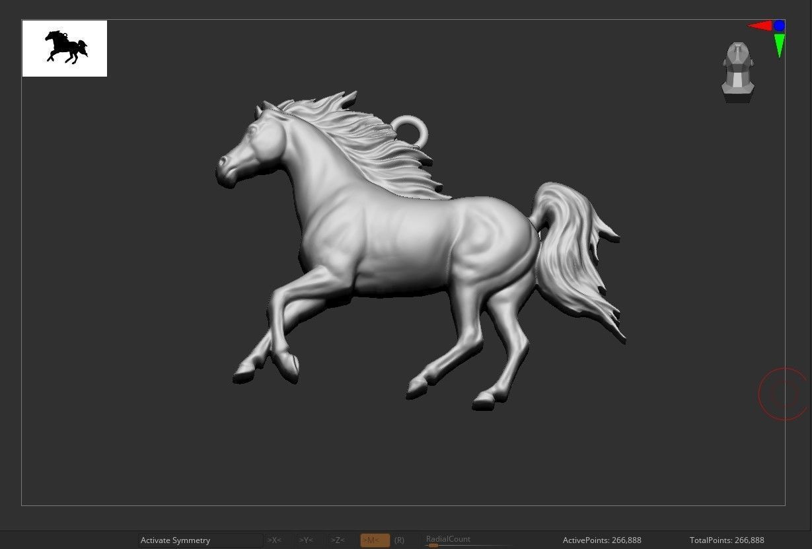Screen dimensions: 812x549
Task: Click the TotalPoints: 266,888 readout
Action: coord(727,540)
